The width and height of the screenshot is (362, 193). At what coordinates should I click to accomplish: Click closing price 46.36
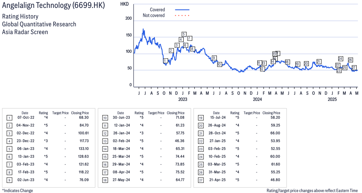point(180,141)
